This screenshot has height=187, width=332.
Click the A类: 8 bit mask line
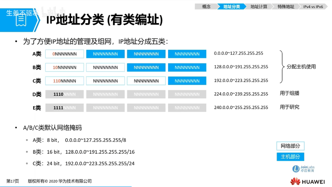79,140
